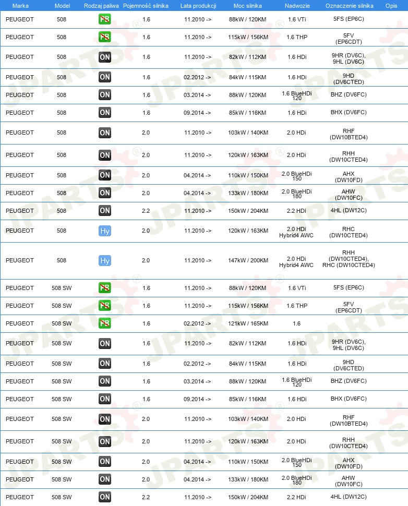Click the Marka column header

[x=20, y=6]
